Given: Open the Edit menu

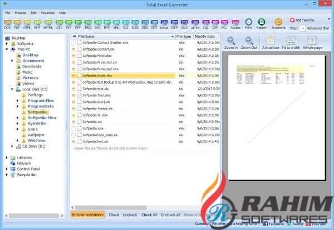Looking at the screenshot, I should [33, 13].
